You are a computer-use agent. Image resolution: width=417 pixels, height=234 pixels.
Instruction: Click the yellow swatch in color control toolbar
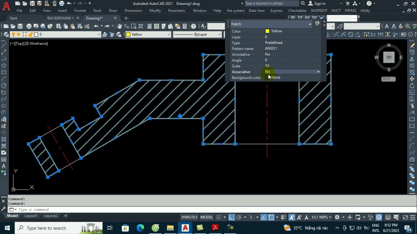click(x=128, y=34)
